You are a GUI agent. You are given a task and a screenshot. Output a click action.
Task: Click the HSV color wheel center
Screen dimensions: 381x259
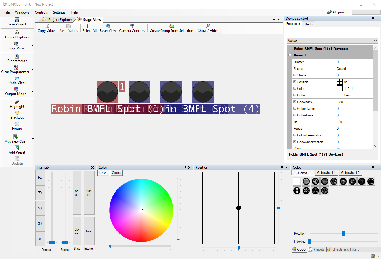coord(141,210)
